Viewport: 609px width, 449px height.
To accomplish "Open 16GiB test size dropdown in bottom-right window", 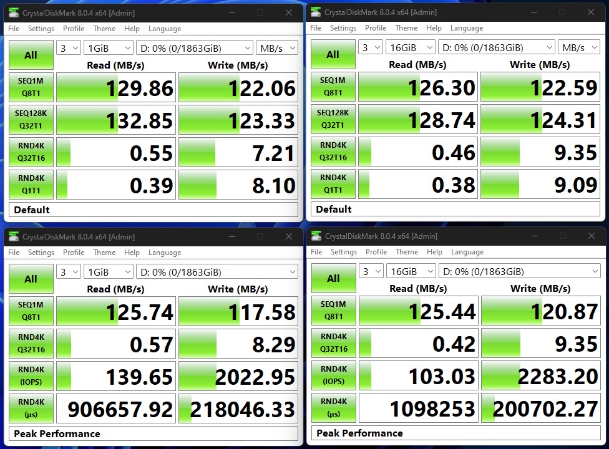I will point(411,271).
